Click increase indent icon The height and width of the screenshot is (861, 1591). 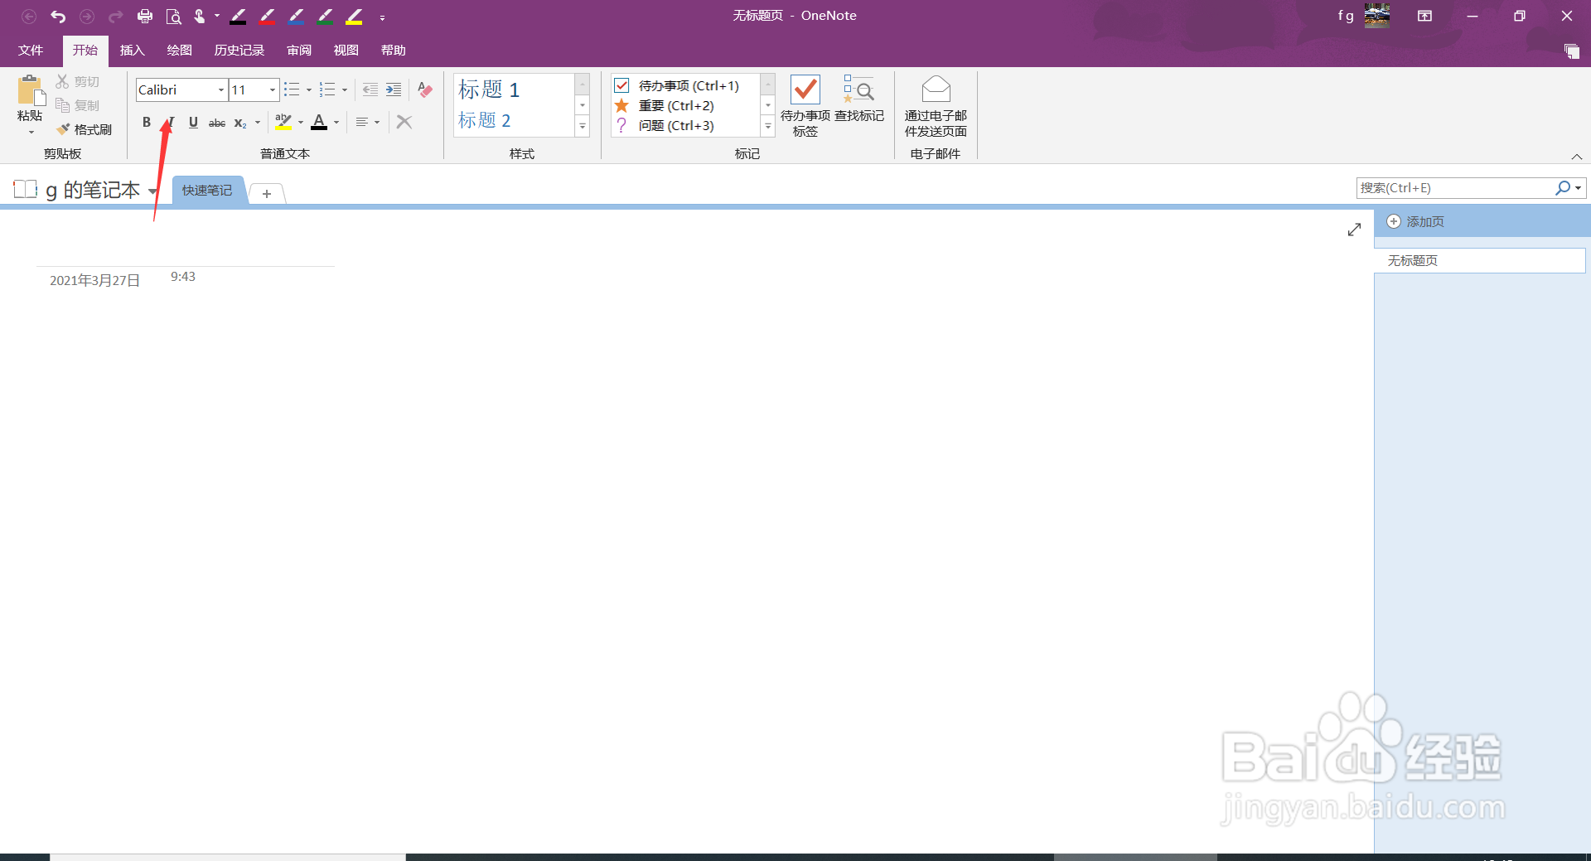click(394, 89)
